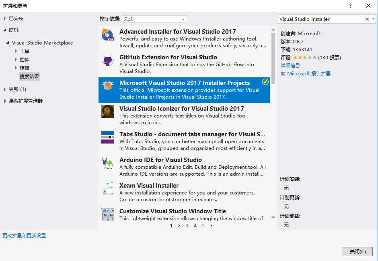Click the next page arrow
The height and width of the screenshot is (261, 378).
pos(212,225)
